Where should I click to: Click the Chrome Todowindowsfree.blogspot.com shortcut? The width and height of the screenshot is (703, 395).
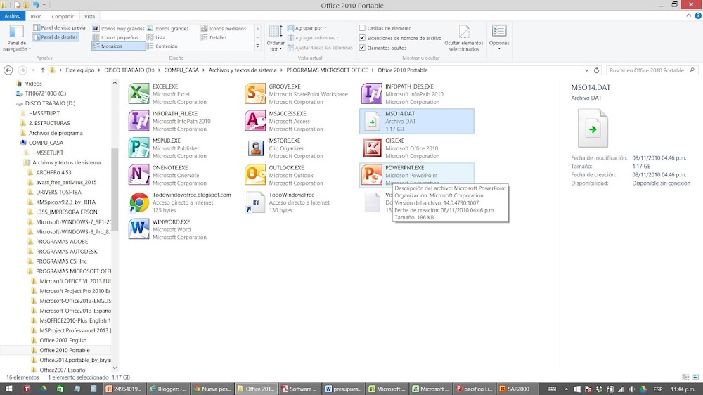[x=181, y=202]
